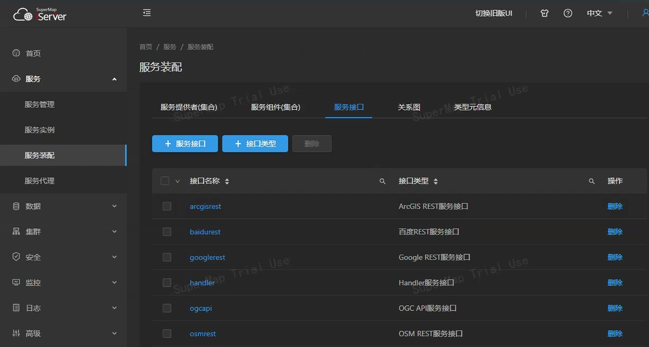Screen dimensions: 649x347
Task: Click the 集群 cluster icon
Action: (16, 232)
